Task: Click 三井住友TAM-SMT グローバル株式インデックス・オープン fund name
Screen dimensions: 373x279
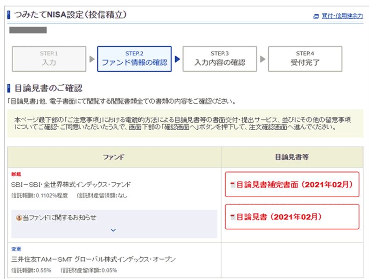Action: pos(94,259)
